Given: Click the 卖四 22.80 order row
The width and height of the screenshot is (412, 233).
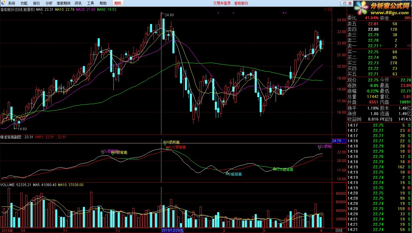Looking at the screenshot, I should (x=379, y=29).
